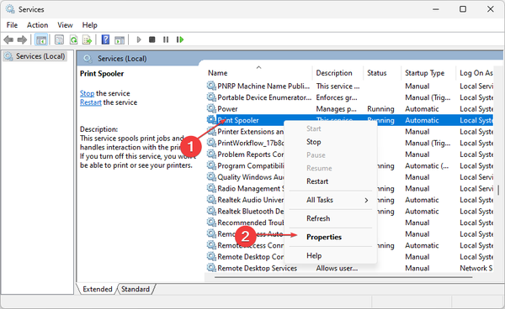Click the Restart the service link
Screen dimensions: 505x309
(91, 102)
